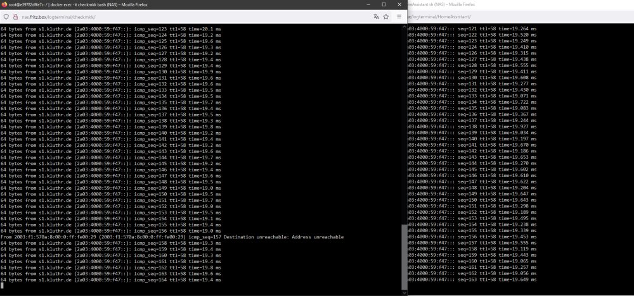Click the icmp_seq=144 time=19.7 ms line
Screen dimensions: 634x296
(x=111, y=157)
